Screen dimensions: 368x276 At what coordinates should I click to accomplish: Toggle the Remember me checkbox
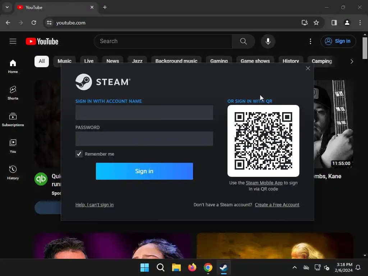coord(79,154)
